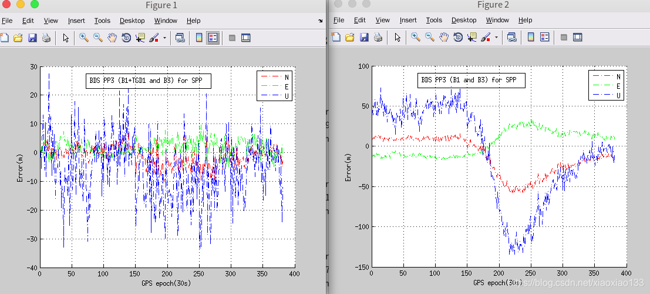Select Data Cursor tool in Figure 2
Screen dimensions: 650x294
tap(471, 38)
